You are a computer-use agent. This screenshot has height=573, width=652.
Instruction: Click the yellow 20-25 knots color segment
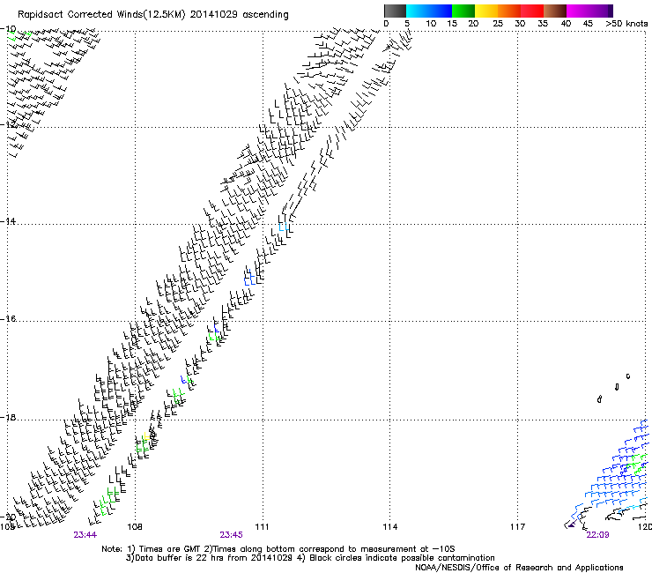tap(486, 11)
